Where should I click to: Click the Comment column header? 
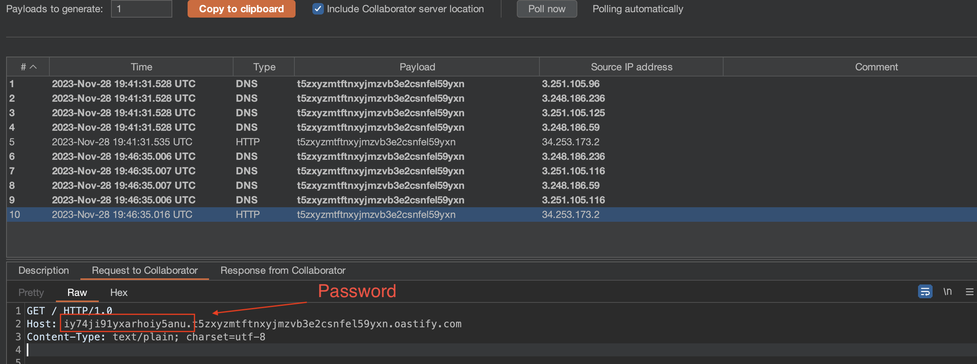(x=876, y=67)
